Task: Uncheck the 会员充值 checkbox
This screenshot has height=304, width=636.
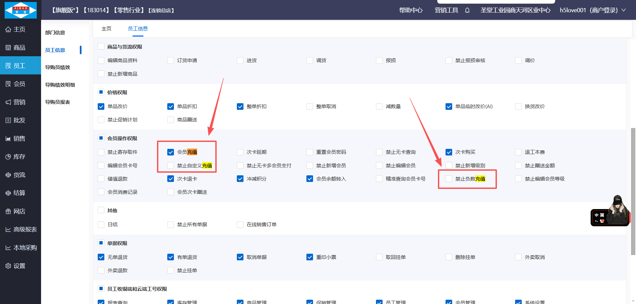Action: [171, 152]
